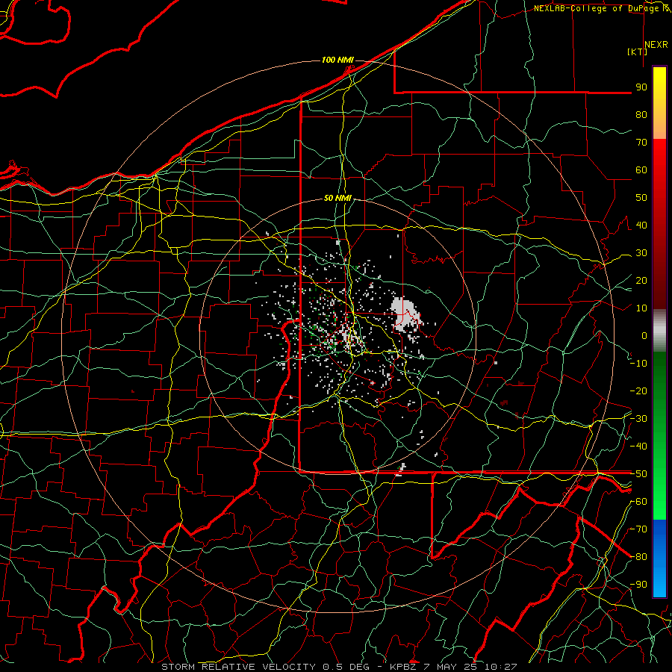Click the 0 scale label
672x672 pixels.
[x=644, y=336]
